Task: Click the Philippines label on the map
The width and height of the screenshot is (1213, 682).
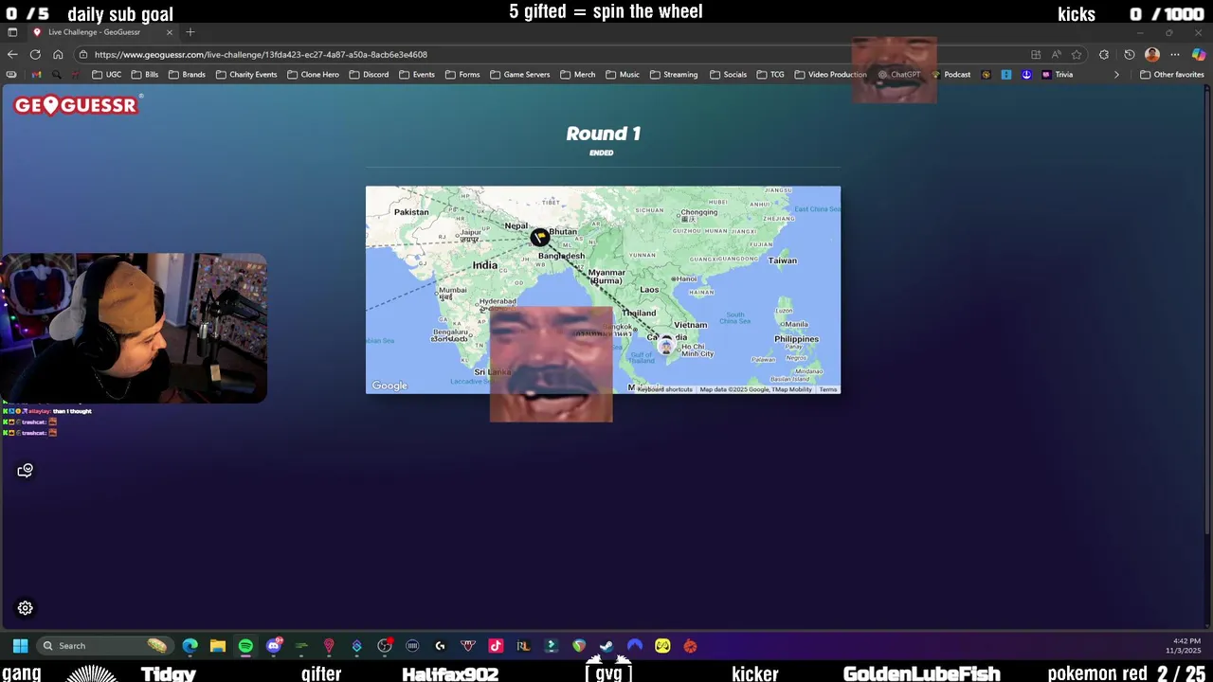Action: pos(796,339)
